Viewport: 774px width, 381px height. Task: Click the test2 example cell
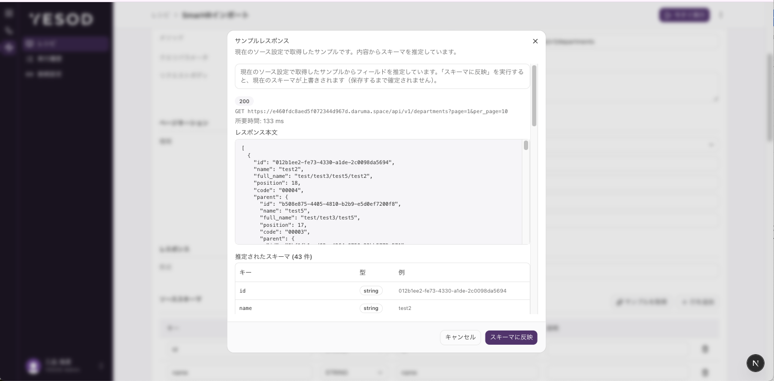point(405,308)
